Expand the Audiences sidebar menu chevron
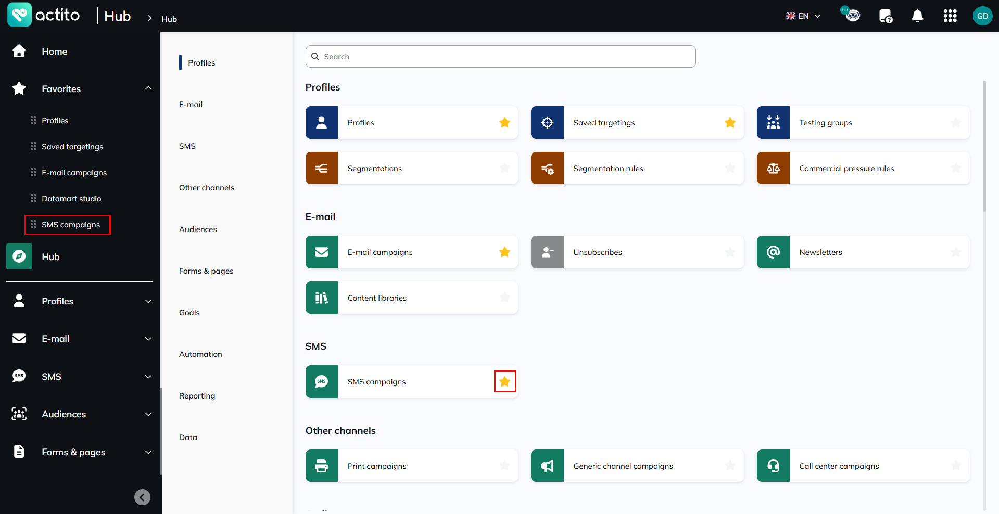 pos(148,414)
